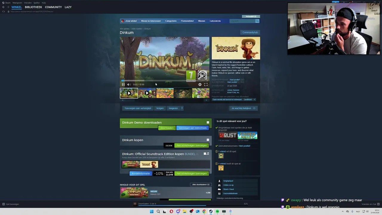Expand the Negeren dropdown arrow
Screen dimensions: 382x215
point(182,108)
